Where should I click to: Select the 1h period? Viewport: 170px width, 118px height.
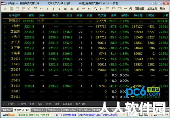pos(71,9)
